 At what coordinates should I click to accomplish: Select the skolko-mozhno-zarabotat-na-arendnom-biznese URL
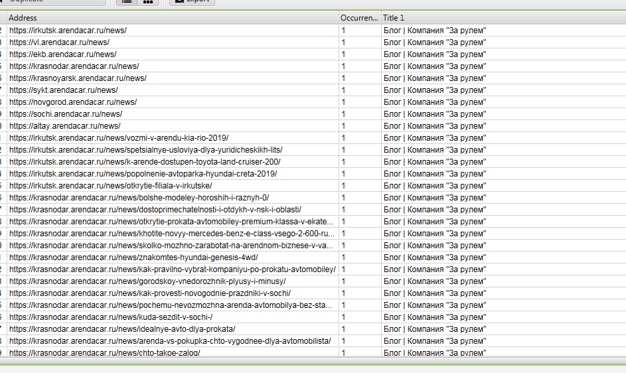171,246
